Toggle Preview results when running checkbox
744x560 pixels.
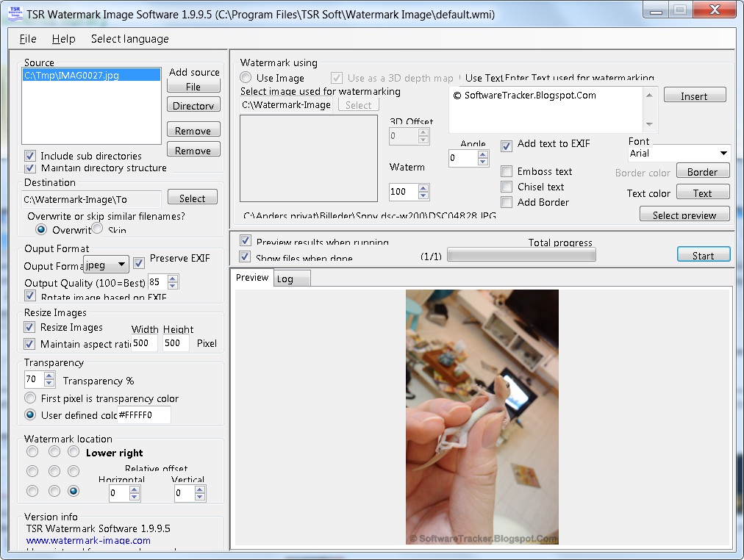pos(246,240)
